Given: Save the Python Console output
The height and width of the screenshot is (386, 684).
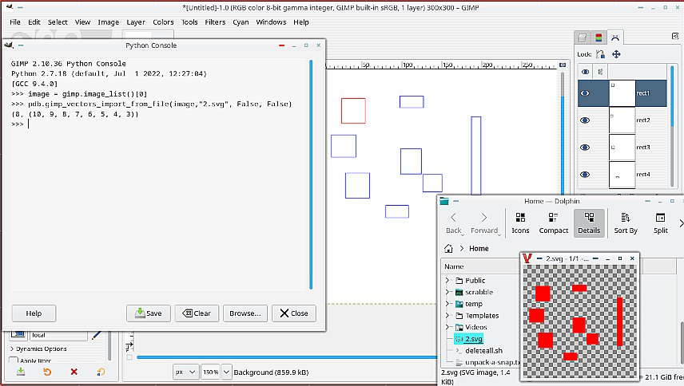Looking at the screenshot, I should 149,313.
